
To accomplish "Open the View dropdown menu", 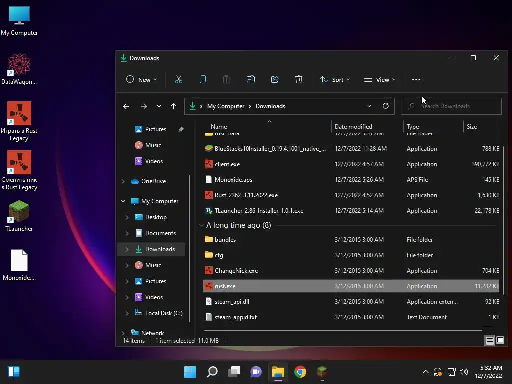I will point(380,79).
